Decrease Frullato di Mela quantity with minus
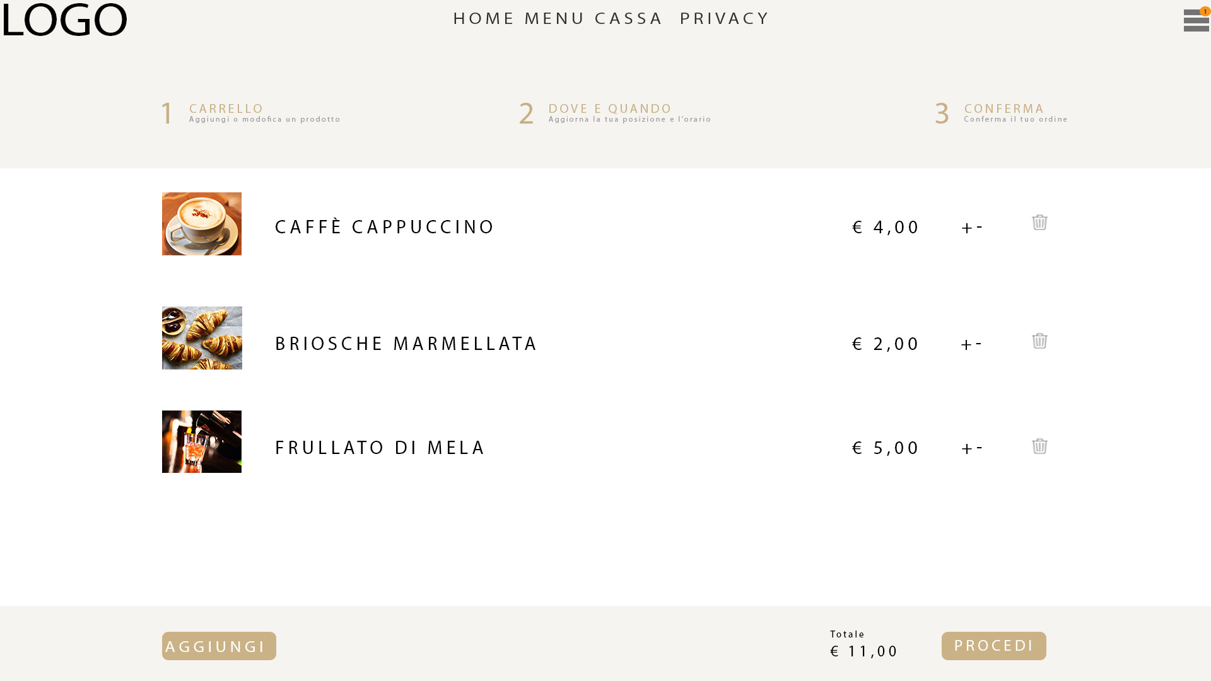1211x681 pixels. tap(979, 447)
